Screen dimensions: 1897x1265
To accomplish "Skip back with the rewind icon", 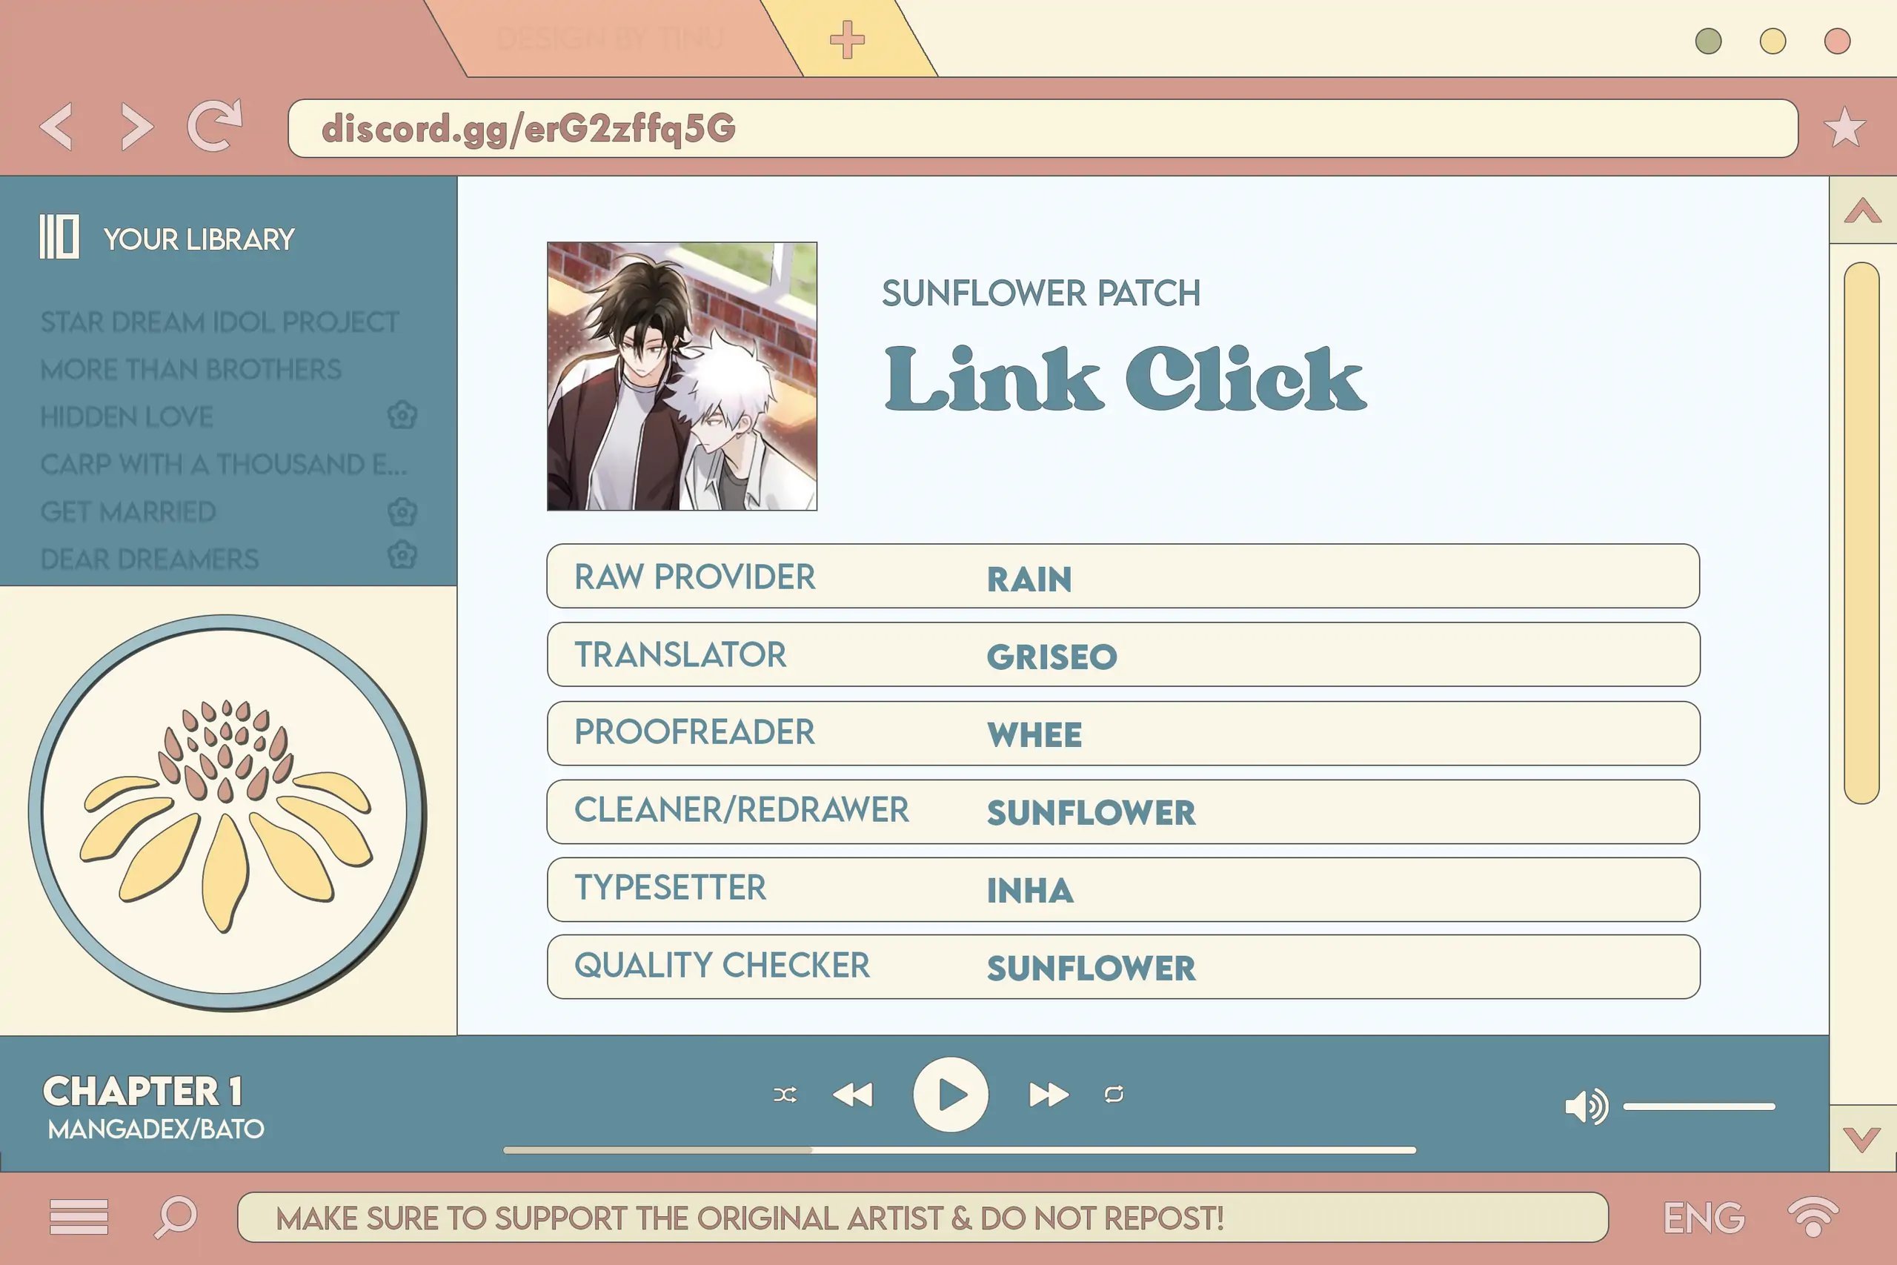I will click(852, 1095).
